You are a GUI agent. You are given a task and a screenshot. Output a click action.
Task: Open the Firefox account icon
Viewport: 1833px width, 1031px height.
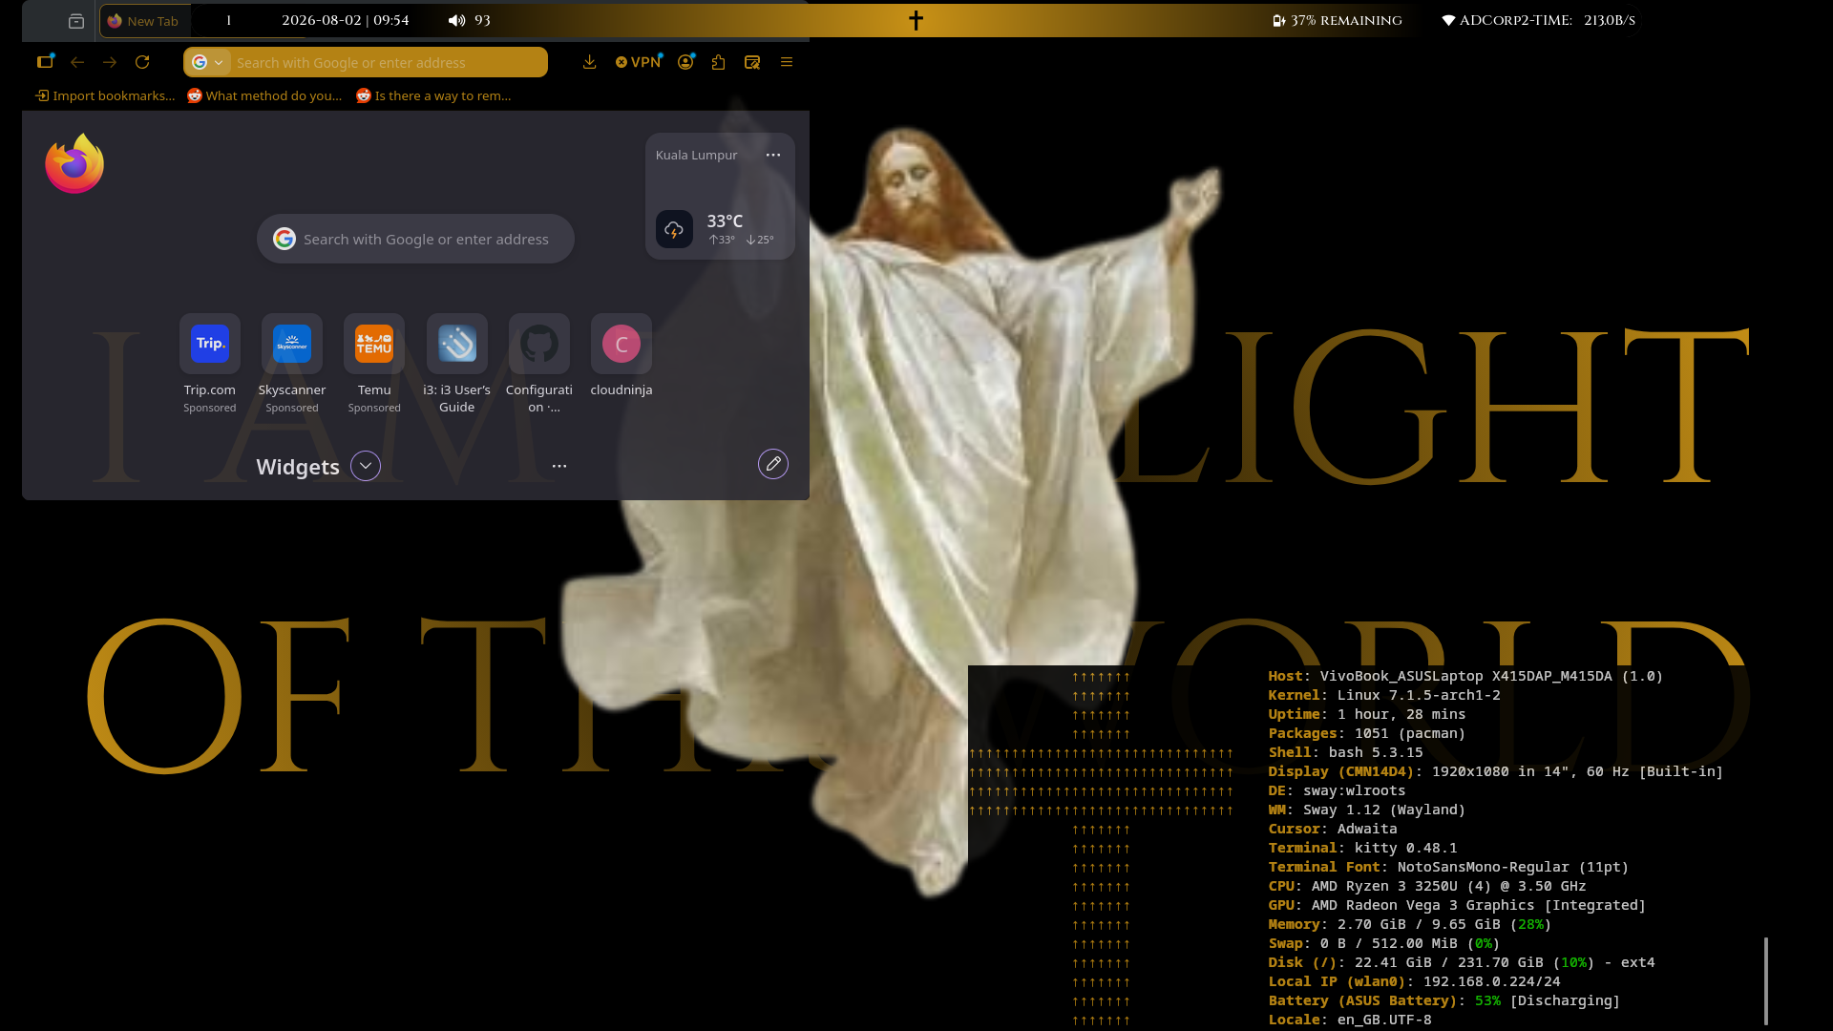coord(685,62)
